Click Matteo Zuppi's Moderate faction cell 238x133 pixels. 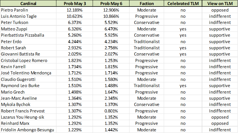pyautogui.click(x=146, y=29)
